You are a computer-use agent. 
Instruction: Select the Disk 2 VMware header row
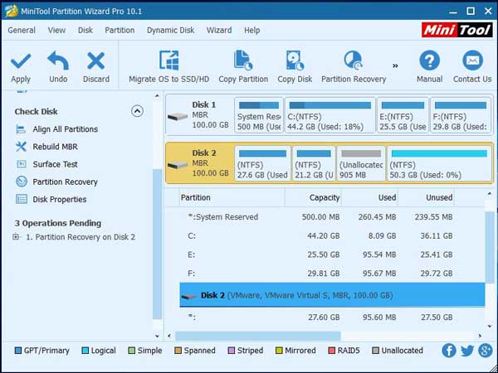click(x=332, y=295)
